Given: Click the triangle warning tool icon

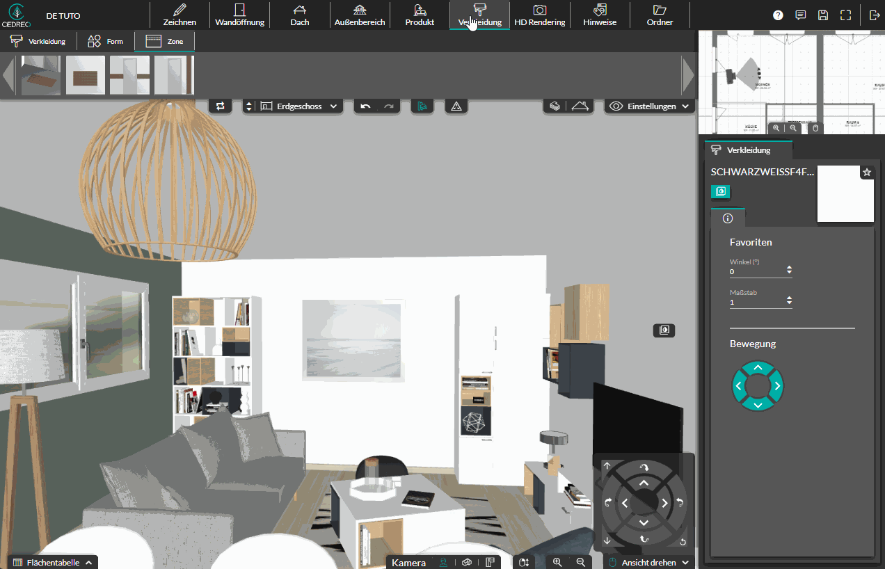Looking at the screenshot, I should [456, 106].
